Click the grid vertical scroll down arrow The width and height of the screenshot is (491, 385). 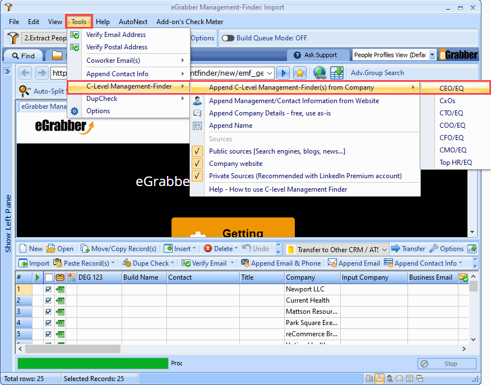point(473,339)
